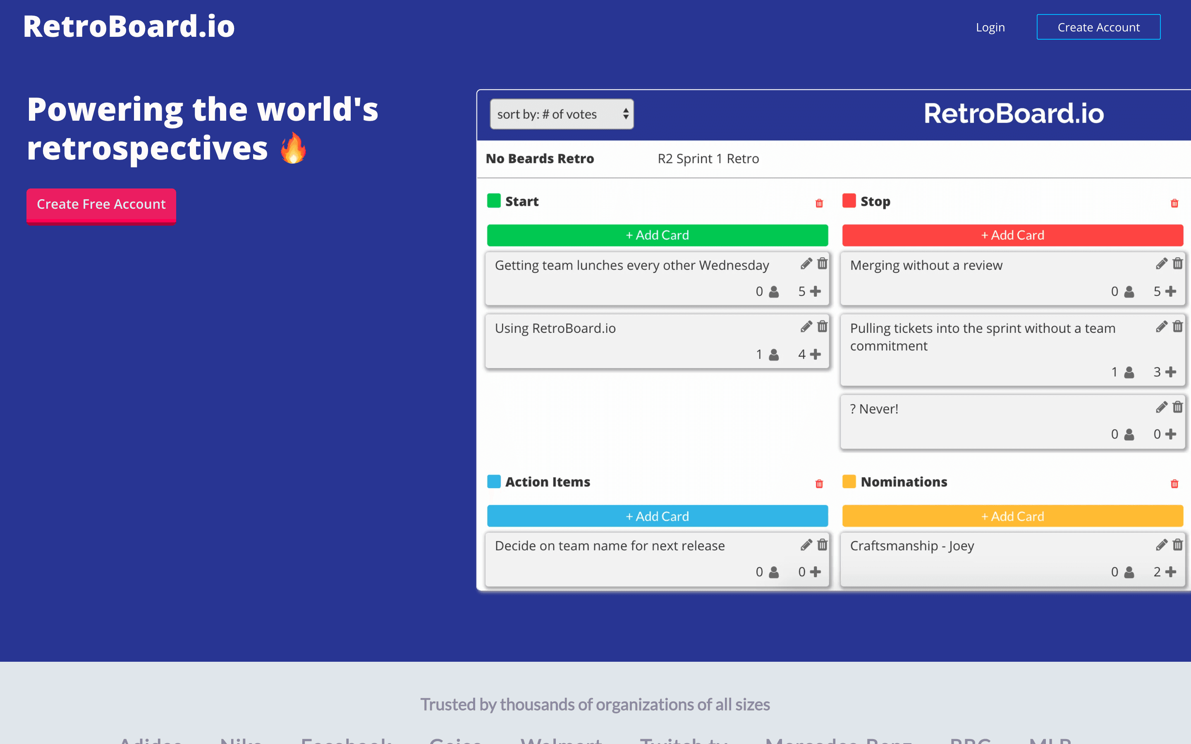Edit the 'Merging without a review' card

(x=1162, y=264)
